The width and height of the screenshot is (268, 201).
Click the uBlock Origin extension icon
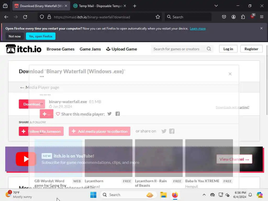(x=253, y=16)
